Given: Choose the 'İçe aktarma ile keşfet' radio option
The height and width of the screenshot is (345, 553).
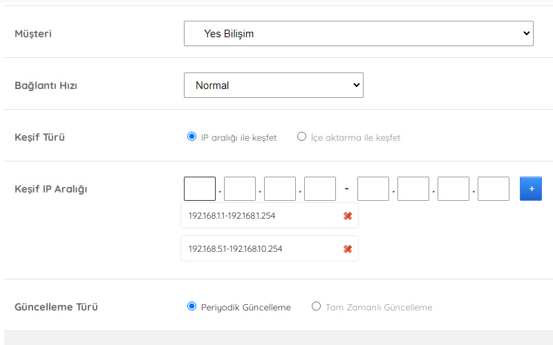Looking at the screenshot, I should click(x=301, y=137).
